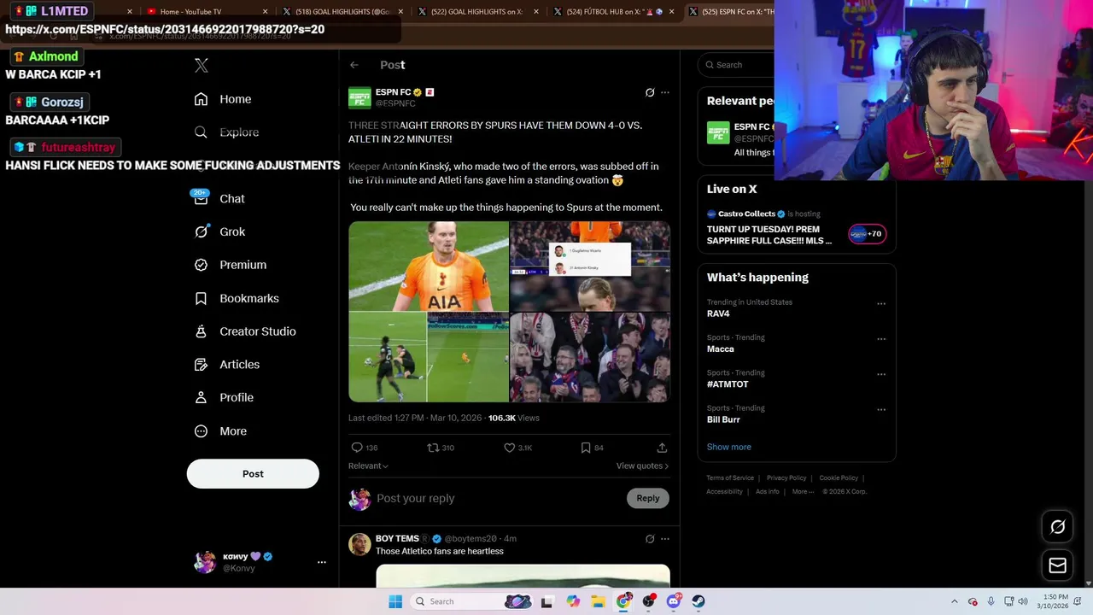Open More menu in X sidebar
This screenshot has height=615, width=1093.
pyautogui.click(x=220, y=431)
